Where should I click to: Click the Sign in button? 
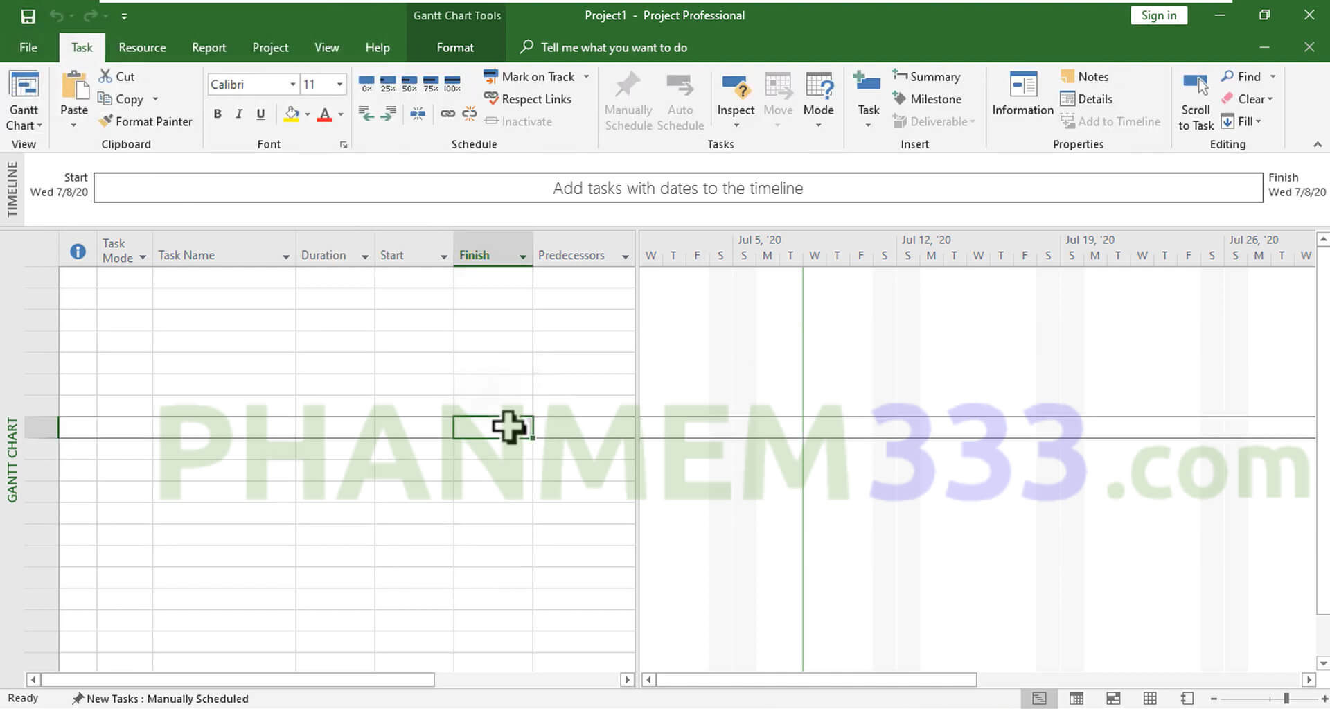tap(1159, 15)
